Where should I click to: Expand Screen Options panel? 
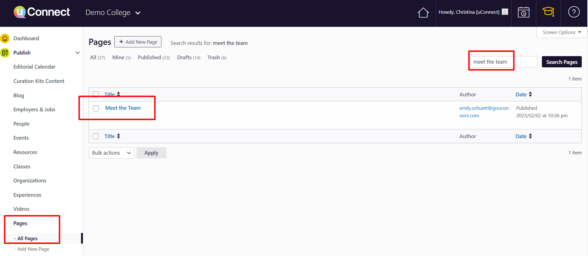[562, 32]
